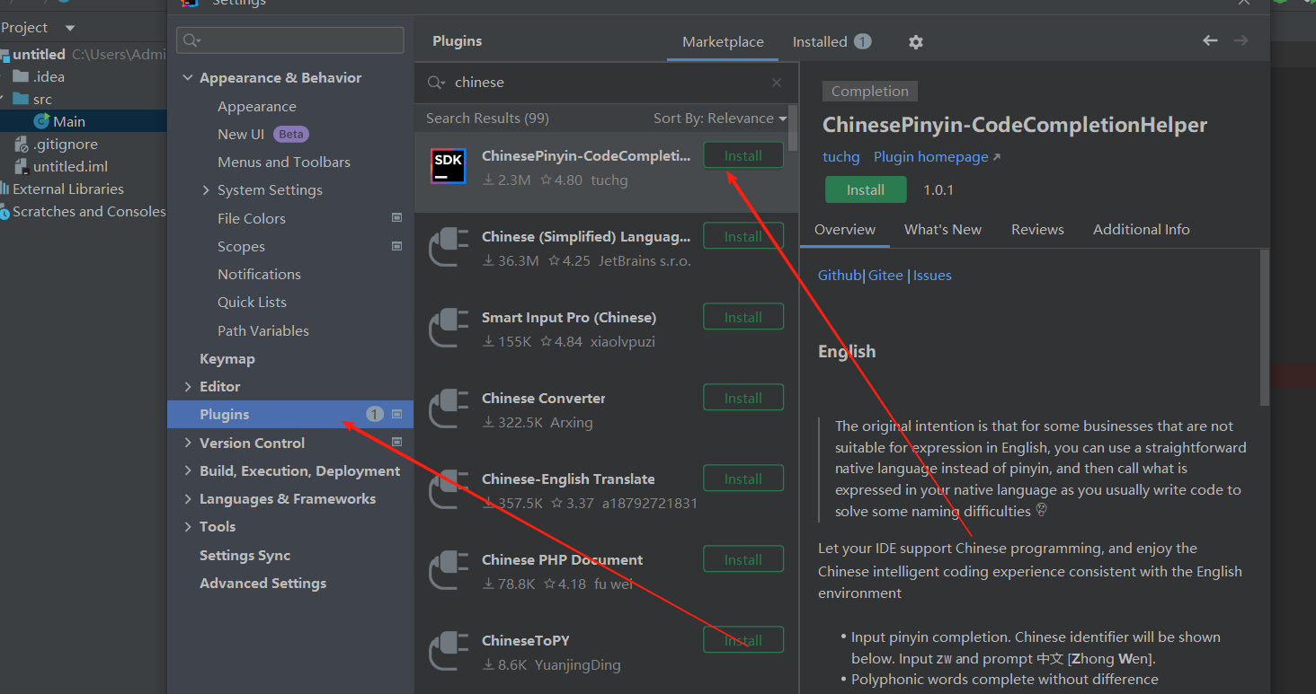Click the Main class file icon
Viewport: 1316px width, 694px height.
coord(41,121)
